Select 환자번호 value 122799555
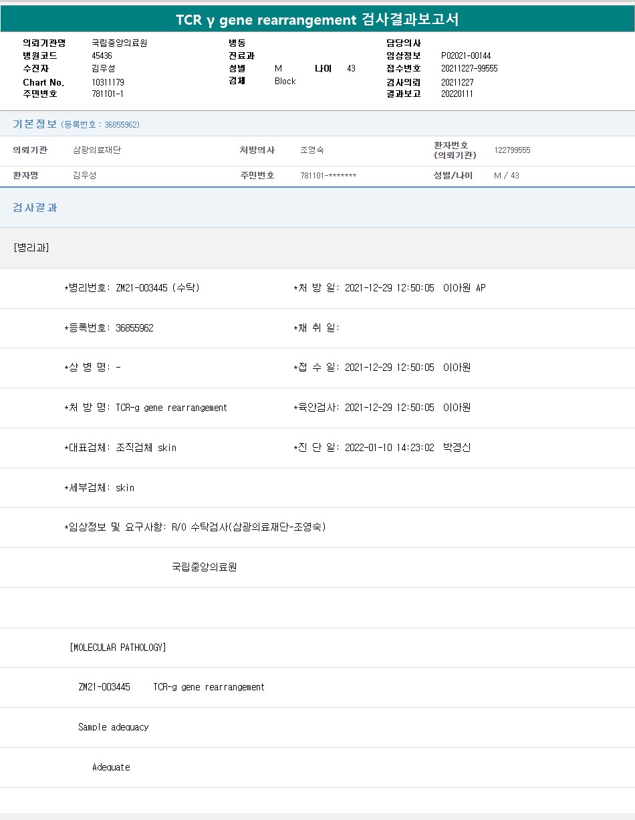635x820 pixels. (512, 150)
